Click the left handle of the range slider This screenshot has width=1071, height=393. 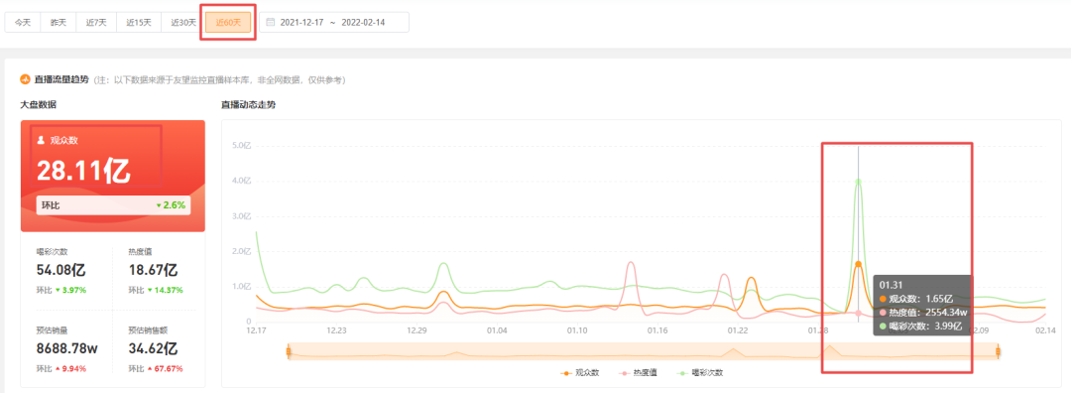pos(289,352)
